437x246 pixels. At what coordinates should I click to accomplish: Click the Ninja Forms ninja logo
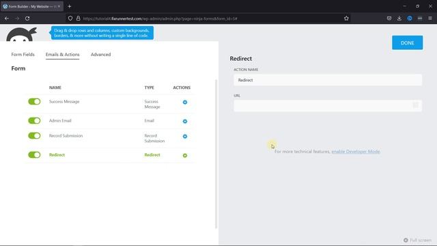point(21,34)
